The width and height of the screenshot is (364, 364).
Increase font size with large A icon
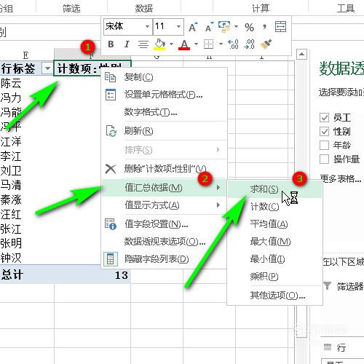[x=193, y=27]
